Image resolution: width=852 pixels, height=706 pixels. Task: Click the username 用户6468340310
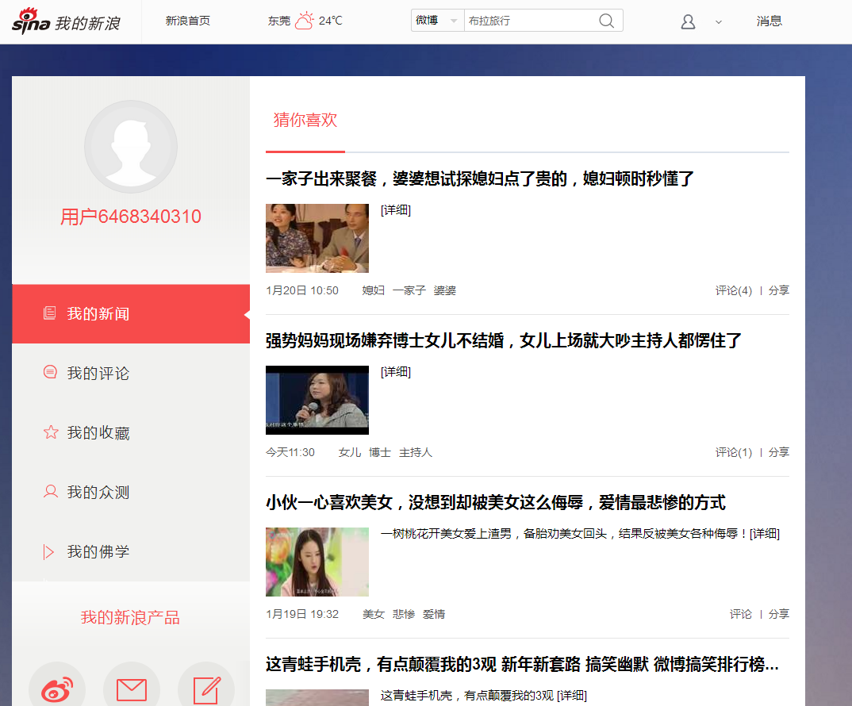click(x=131, y=217)
